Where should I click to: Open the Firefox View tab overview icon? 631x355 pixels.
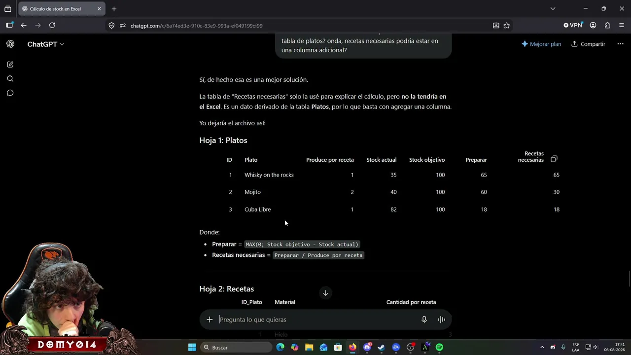pos(8,9)
